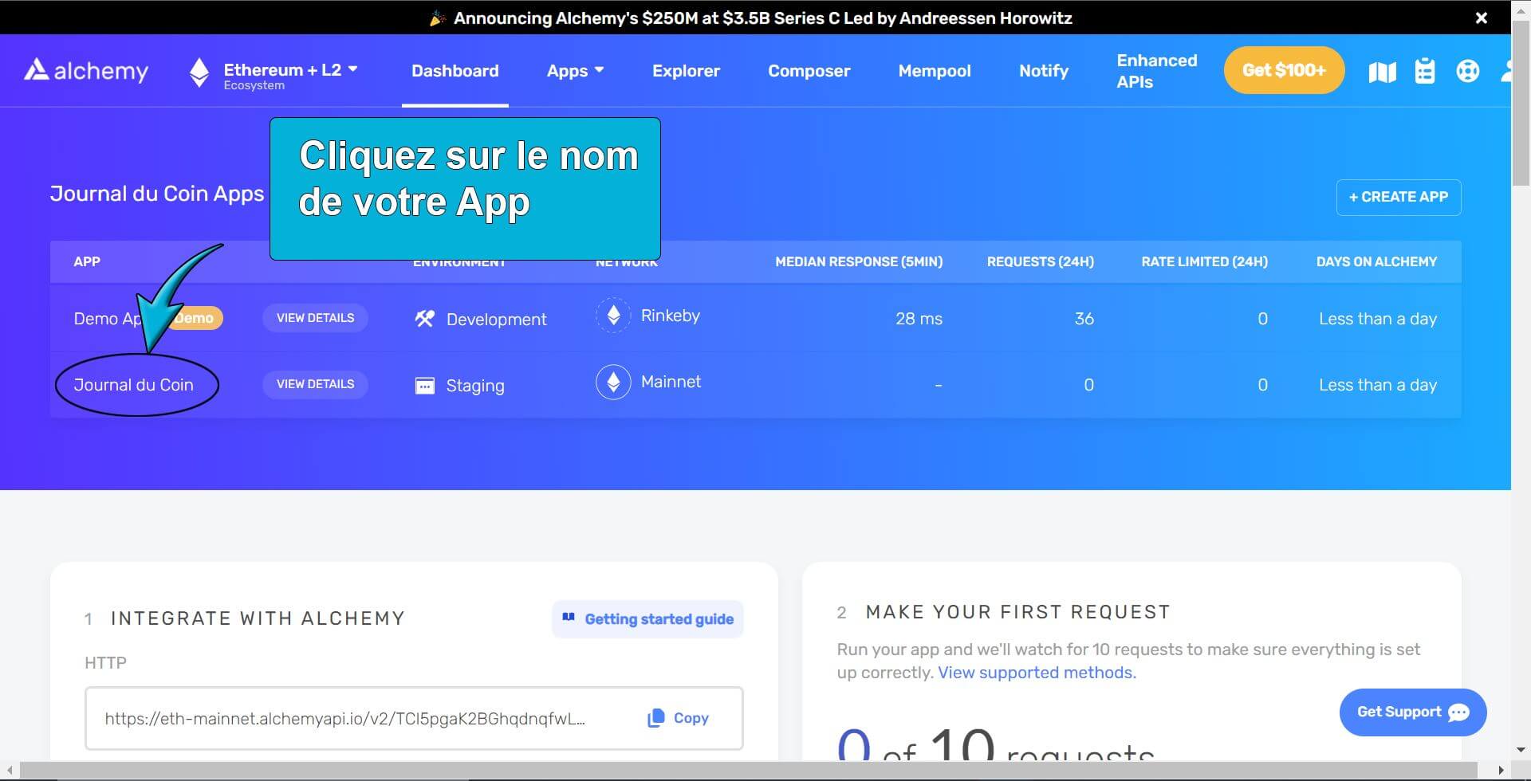1531x781 pixels.
Task: Click the announcement banner text
Action: tap(762, 18)
